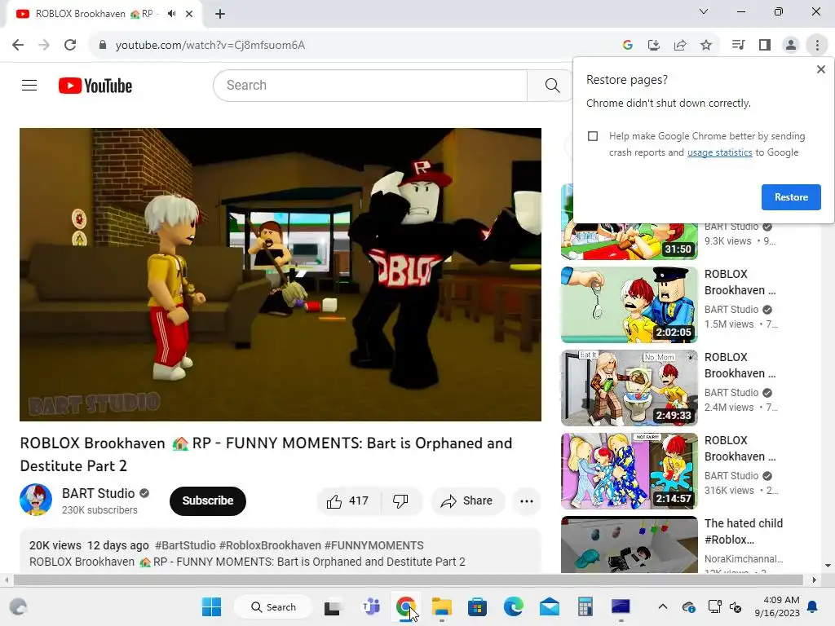The width and height of the screenshot is (835, 626).
Task: Dismiss the Restore pages popup
Action: [820, 69]
